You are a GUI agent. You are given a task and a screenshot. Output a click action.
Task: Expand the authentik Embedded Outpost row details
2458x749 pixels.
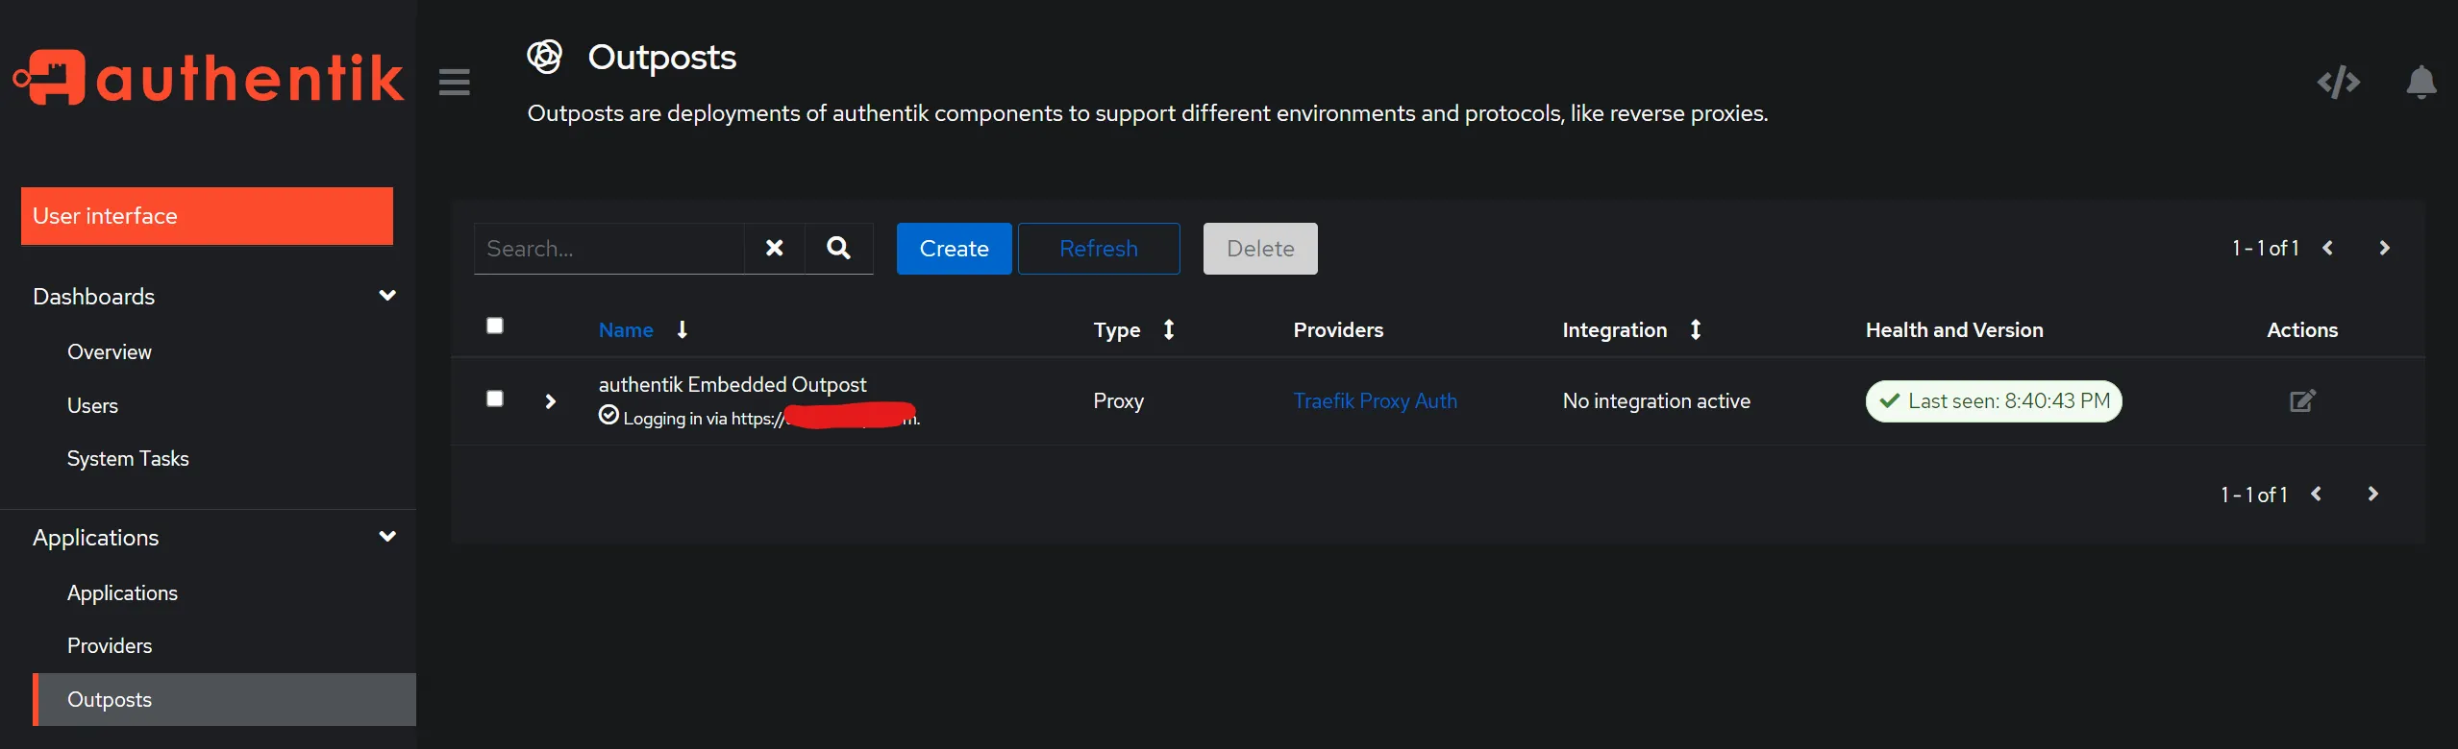tap(551, 401)
